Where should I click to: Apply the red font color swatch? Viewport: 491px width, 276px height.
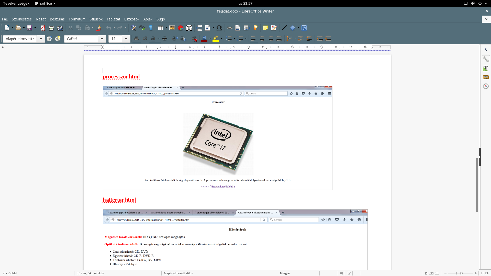pos(204,39)
